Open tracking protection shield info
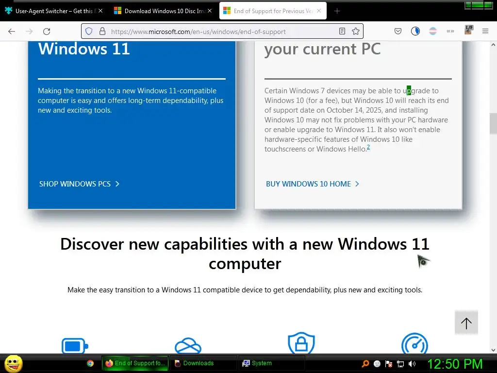Screen dimensions: 497x373 pos(89,31)
